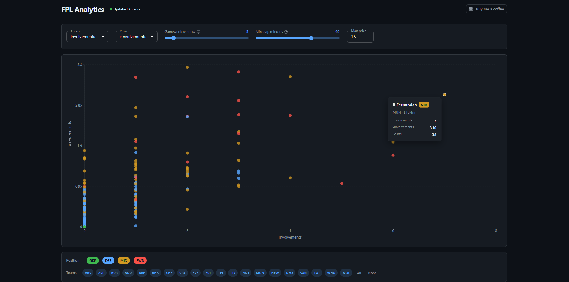Click None to clear team selection
Screen dimensions: 569x282
(372, 273)
